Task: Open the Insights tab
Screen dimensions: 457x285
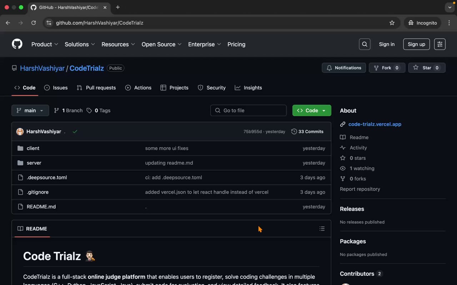Action: 248,88
